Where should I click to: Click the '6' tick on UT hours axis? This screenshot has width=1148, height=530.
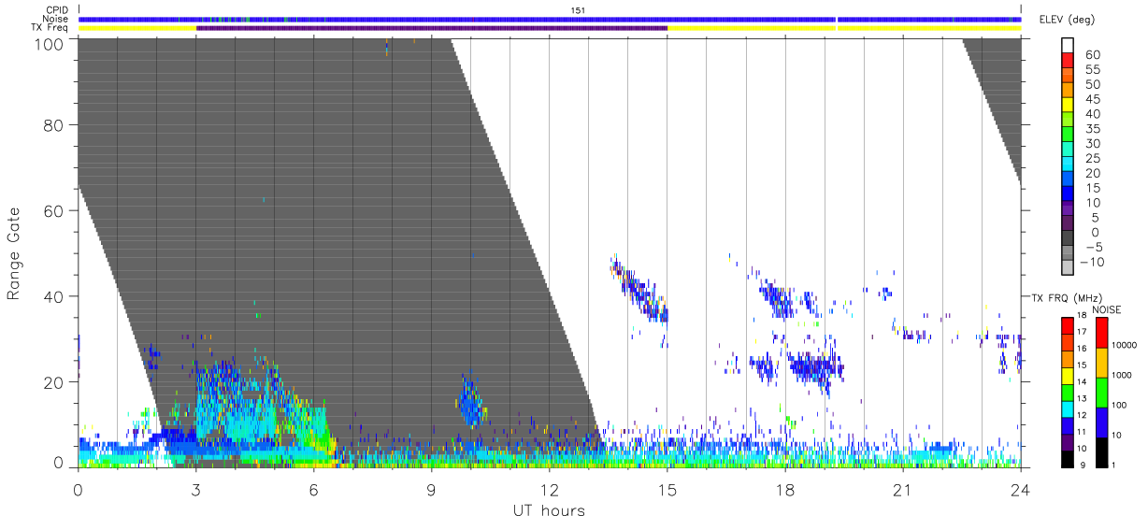click(313, 490)
